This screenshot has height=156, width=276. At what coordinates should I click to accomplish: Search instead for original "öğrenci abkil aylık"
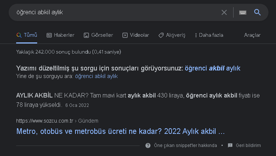click(x=97, y=76)
